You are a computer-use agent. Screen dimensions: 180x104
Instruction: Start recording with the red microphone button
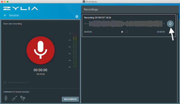pyautogui.click(x=40, y=50)
